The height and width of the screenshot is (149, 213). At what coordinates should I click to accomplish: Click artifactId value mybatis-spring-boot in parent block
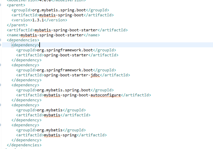point(61,15)
